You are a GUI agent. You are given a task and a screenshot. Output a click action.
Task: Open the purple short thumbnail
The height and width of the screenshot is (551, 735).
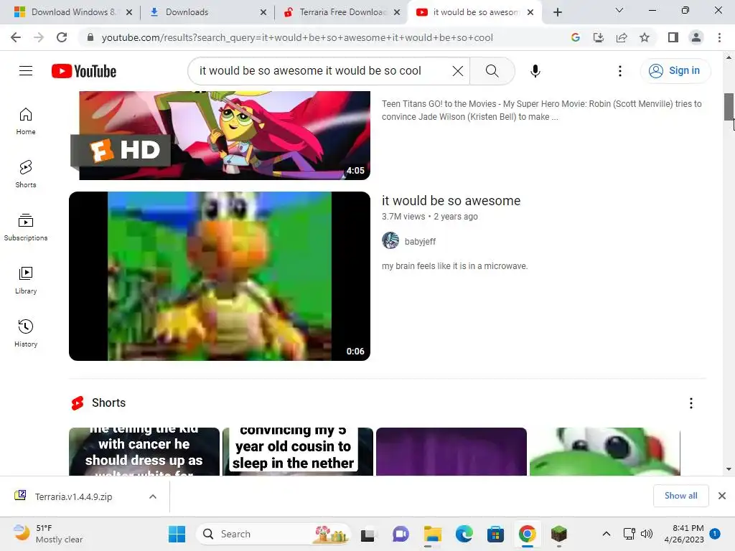click(451, 452)
